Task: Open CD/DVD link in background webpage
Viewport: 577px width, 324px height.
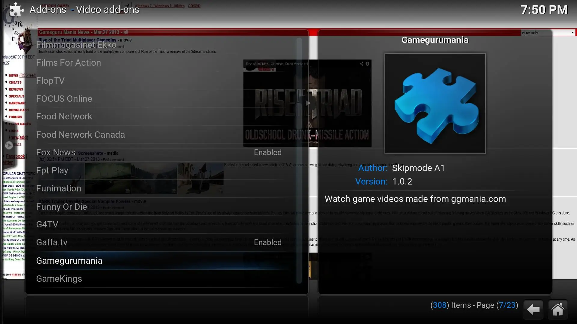Action: (x=194, y=6)
